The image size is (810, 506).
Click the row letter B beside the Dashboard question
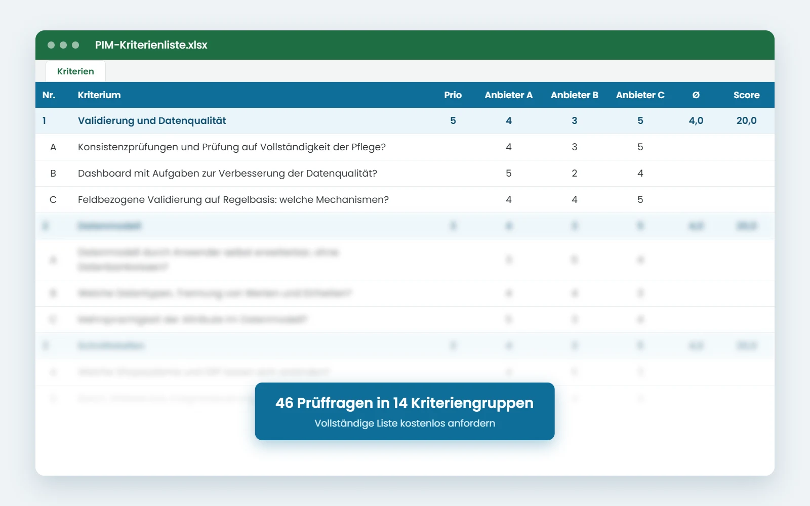point(53,174)
